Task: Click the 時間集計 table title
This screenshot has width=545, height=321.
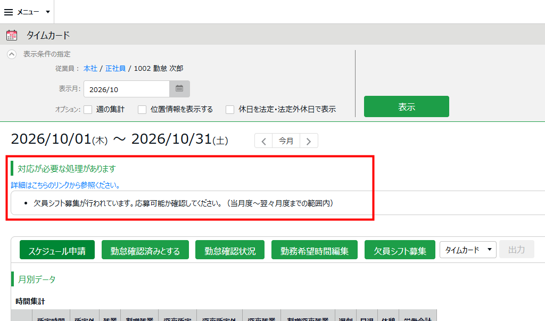Action: tap(30, 301)
